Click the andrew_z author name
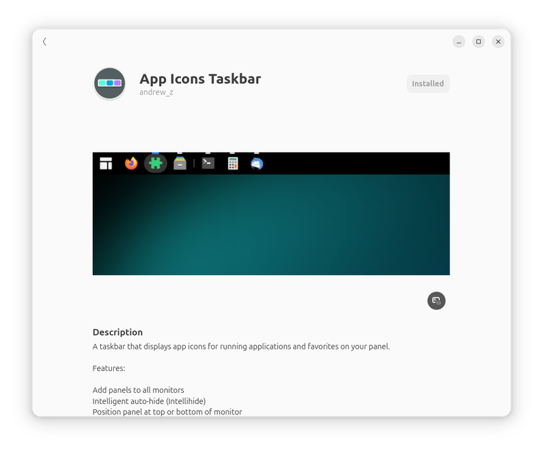543x452 pixels. coord(156,92)
